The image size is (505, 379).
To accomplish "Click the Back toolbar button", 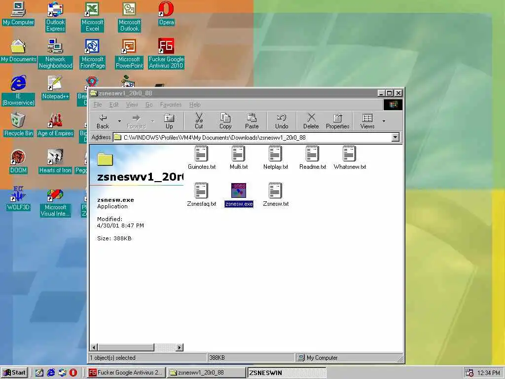I will pos(103,121).
